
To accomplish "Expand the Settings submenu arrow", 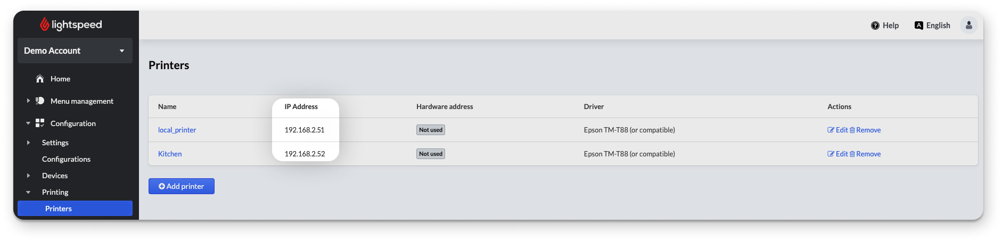I will [28, 143].
